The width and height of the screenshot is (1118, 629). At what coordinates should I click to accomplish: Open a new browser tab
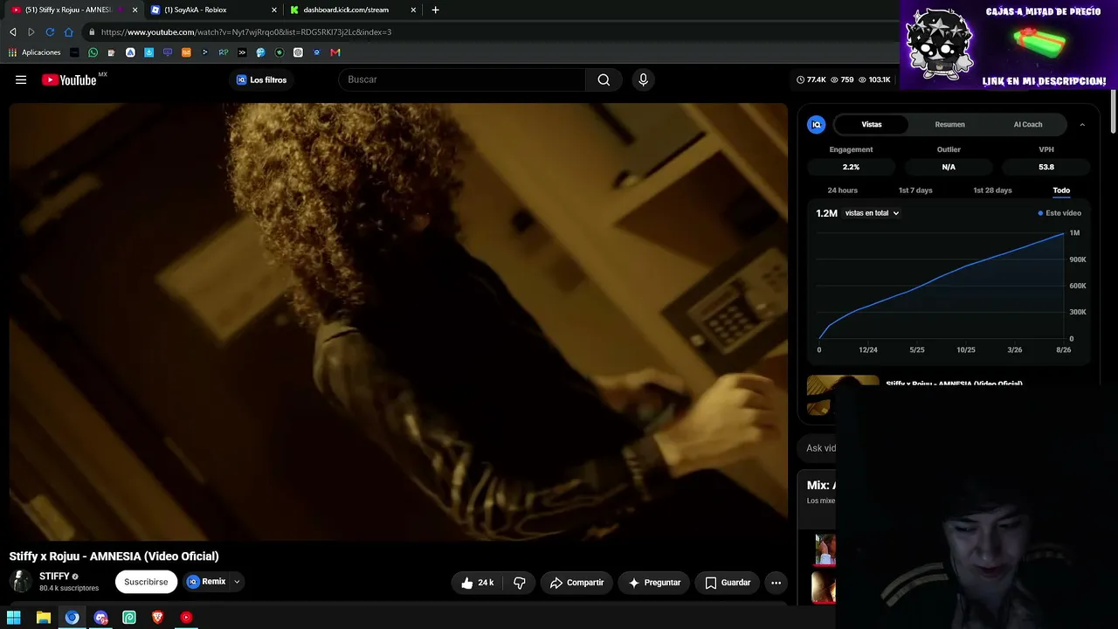click(435, 10)
